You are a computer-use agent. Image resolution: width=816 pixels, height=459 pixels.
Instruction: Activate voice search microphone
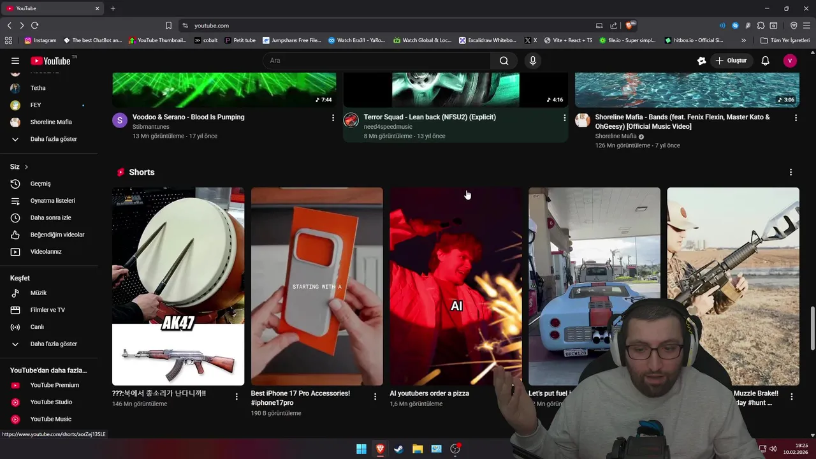pos(533,61)
